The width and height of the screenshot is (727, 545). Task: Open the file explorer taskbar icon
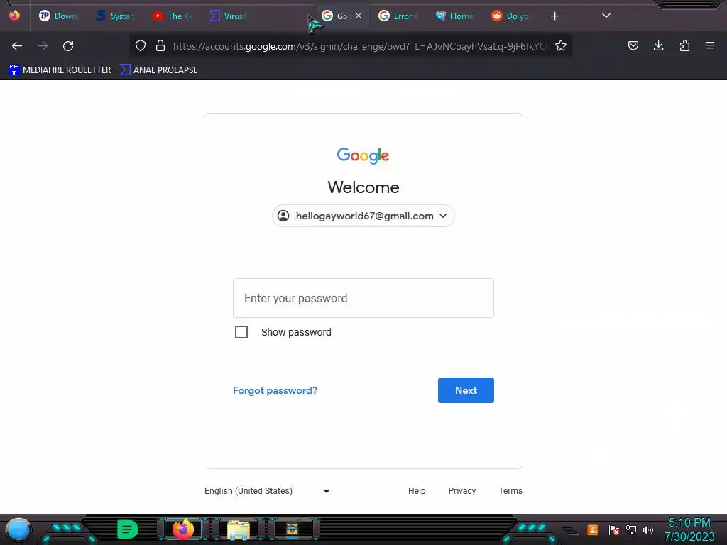click(239, 529)
